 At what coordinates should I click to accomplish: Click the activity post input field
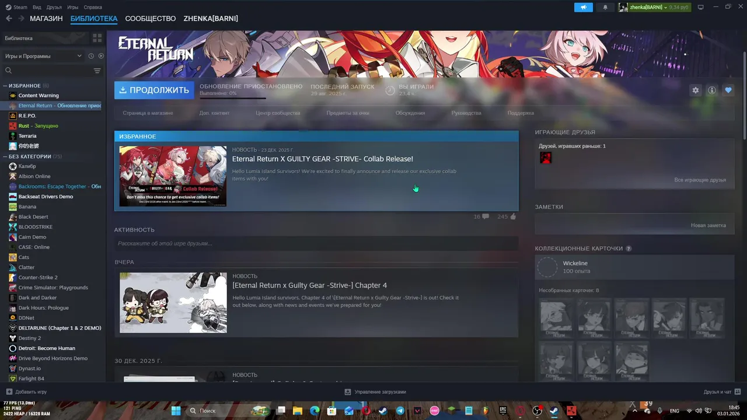(316, 243)
